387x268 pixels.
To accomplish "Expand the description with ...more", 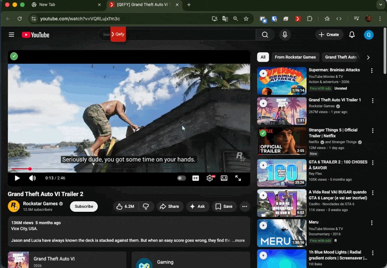I will coord(238,240).
